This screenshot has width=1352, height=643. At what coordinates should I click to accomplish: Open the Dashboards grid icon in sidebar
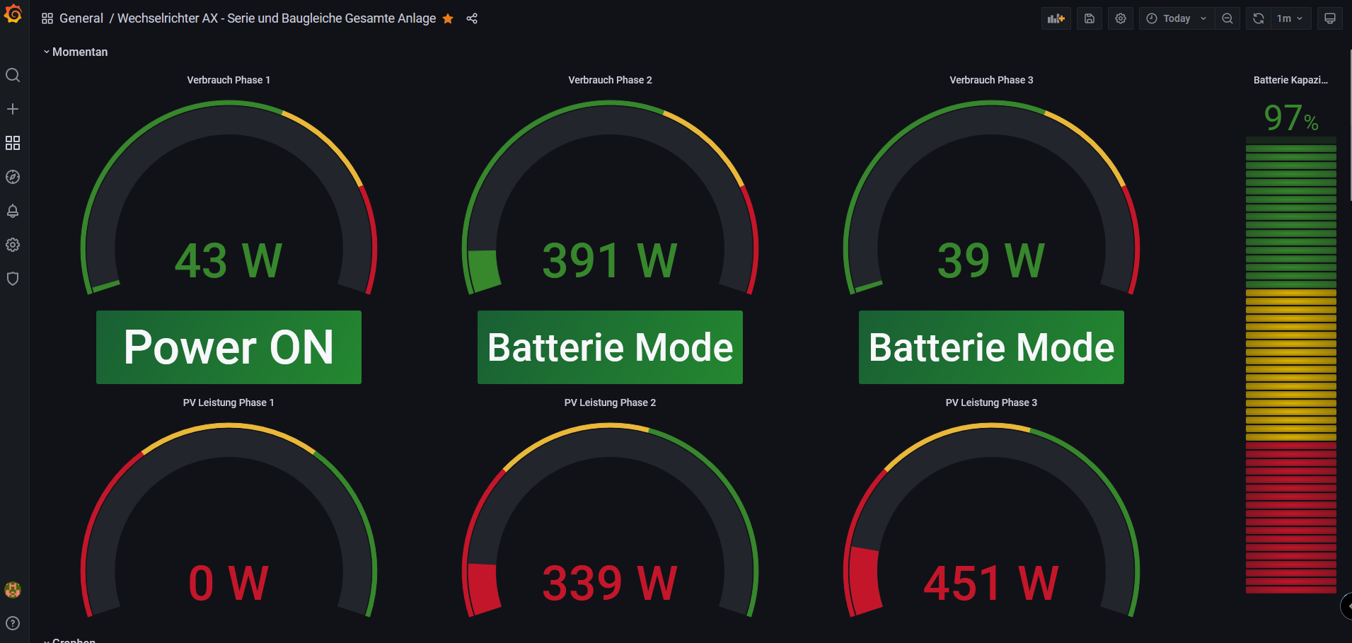coord(13,143)
